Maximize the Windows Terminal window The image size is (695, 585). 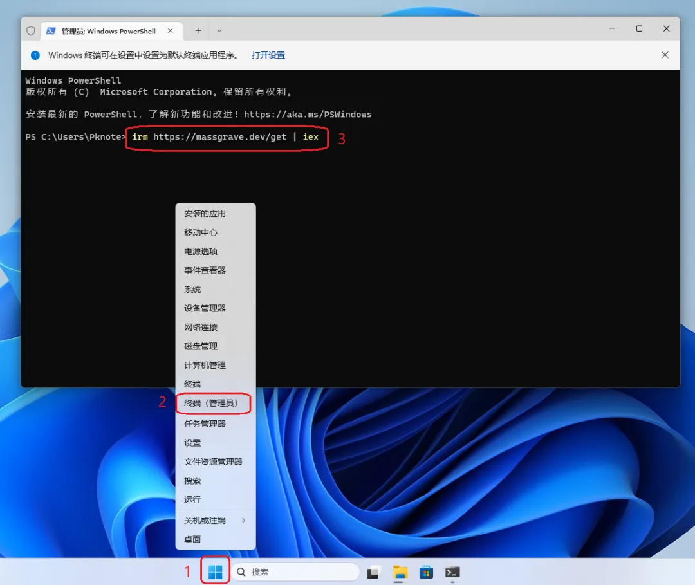(x=639, y=28)
